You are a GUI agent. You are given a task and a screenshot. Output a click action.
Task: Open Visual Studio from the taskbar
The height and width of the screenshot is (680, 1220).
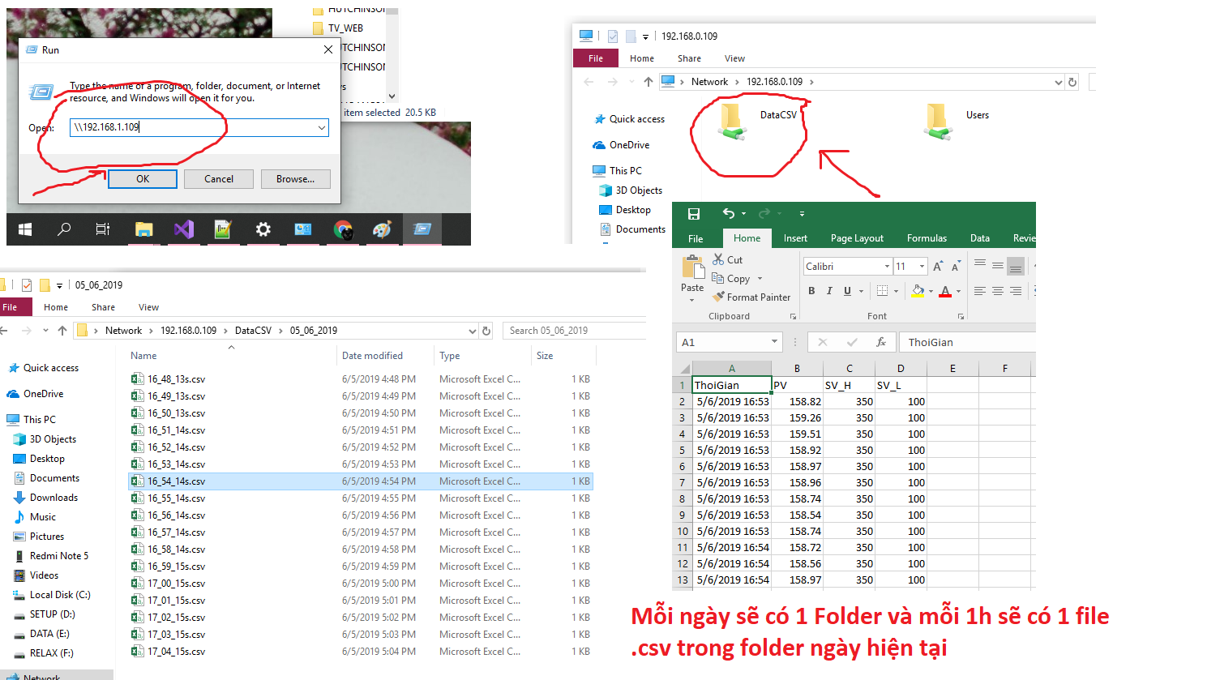[x=184, y=229]
